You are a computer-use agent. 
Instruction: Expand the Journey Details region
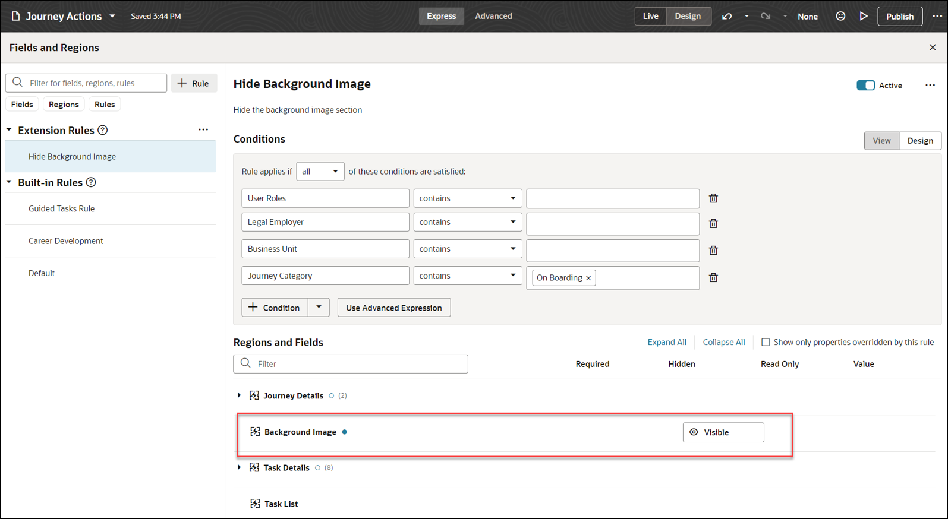click(240, 395)
